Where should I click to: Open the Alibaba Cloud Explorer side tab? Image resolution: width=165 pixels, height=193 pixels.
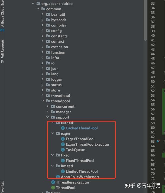[3, 14]
